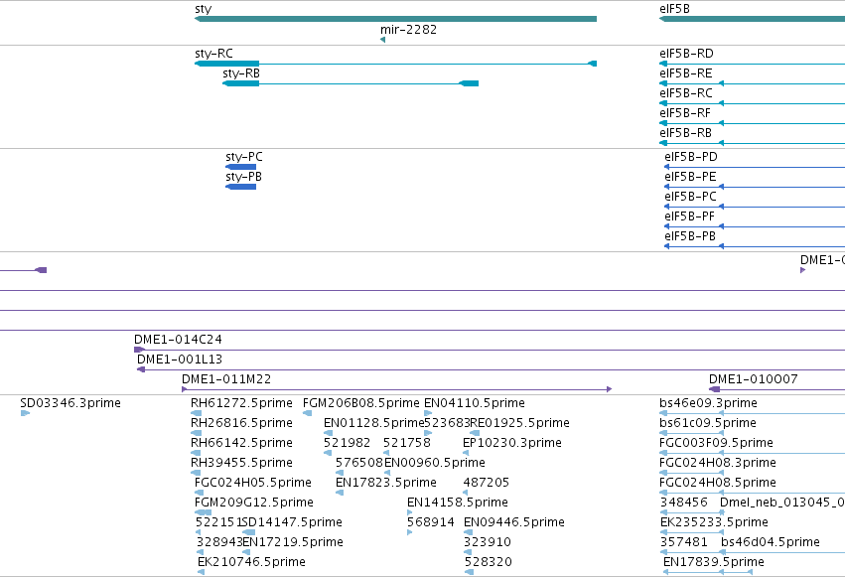
Task: Select the DME1-010O07 clone label
Action: pos(753,379)
